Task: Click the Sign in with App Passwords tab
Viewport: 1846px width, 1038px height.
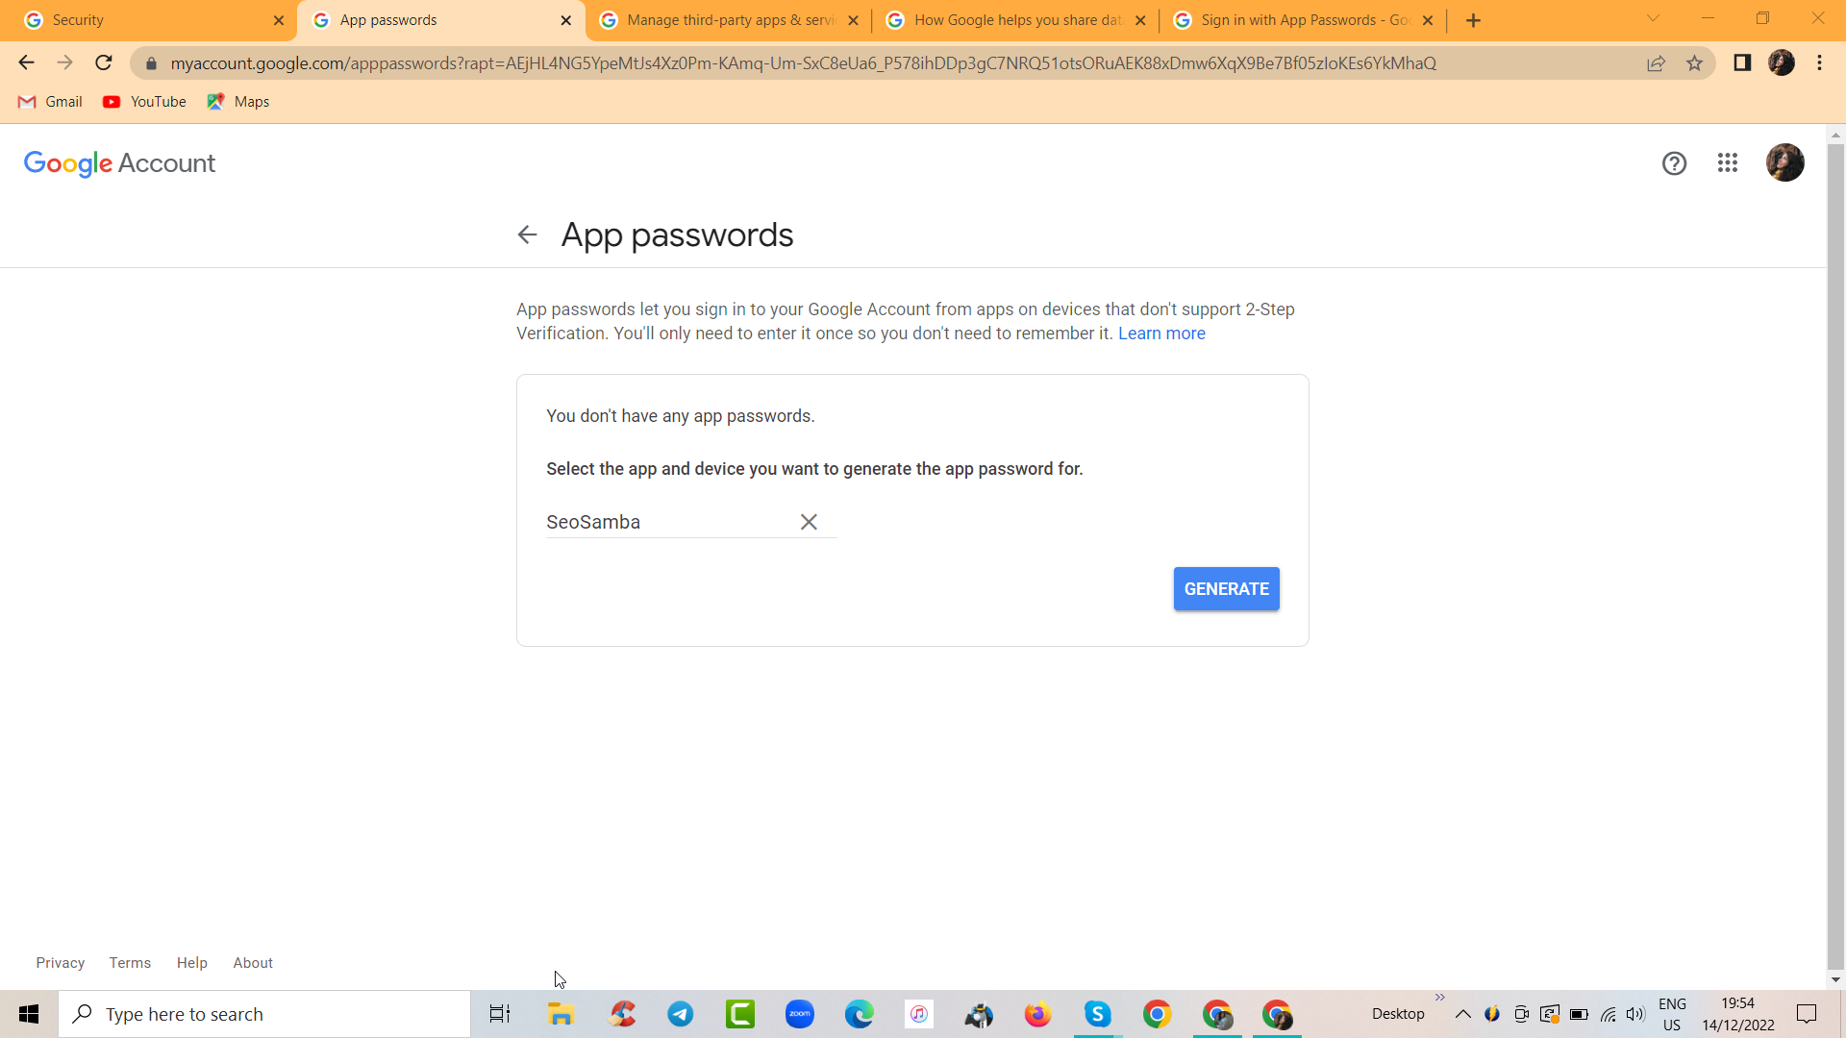Action: click(x=1296, y=19)
